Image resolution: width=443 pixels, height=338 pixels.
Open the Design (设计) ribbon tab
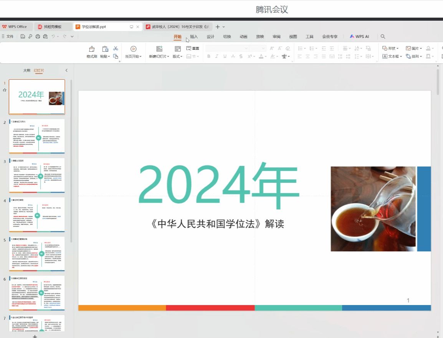coord(210,36)
